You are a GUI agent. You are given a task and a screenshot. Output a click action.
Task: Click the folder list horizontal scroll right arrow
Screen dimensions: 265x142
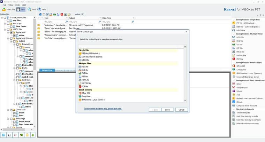[x=32, y=129]
